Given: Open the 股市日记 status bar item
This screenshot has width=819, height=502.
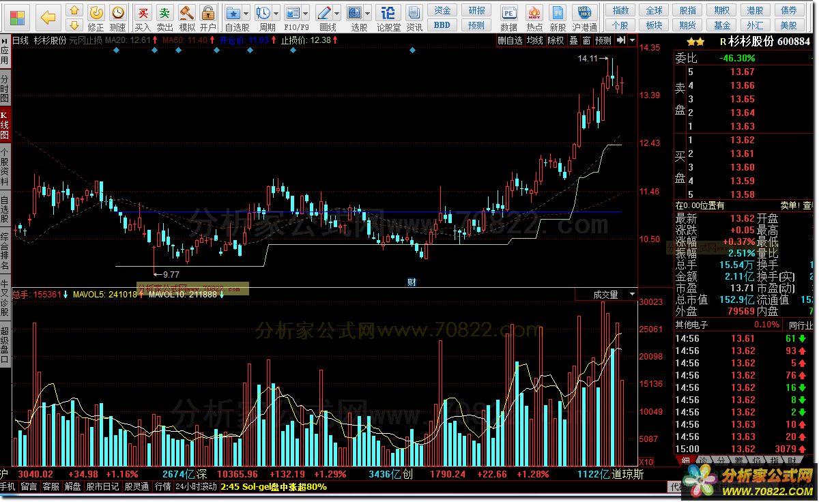Looking at the screenshot, I should click(103, 487).
